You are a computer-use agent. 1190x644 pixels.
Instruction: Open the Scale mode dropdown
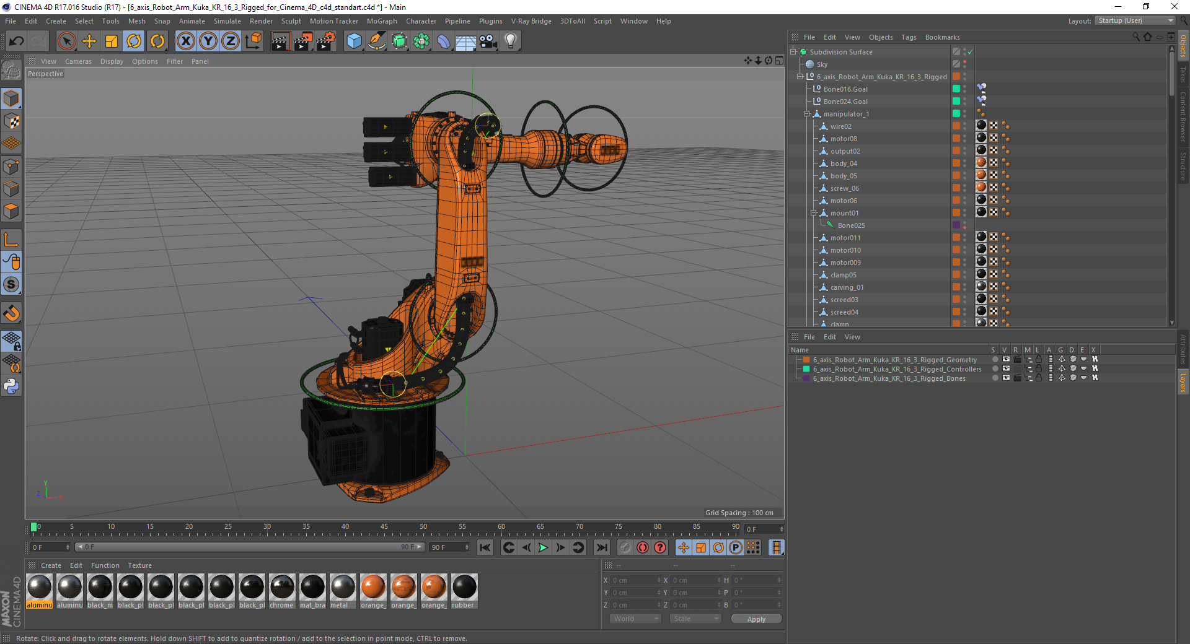pyautogui.click(x=695, y=619)
